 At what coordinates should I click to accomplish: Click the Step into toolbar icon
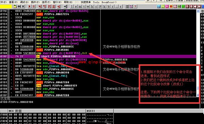click(40, 6)
